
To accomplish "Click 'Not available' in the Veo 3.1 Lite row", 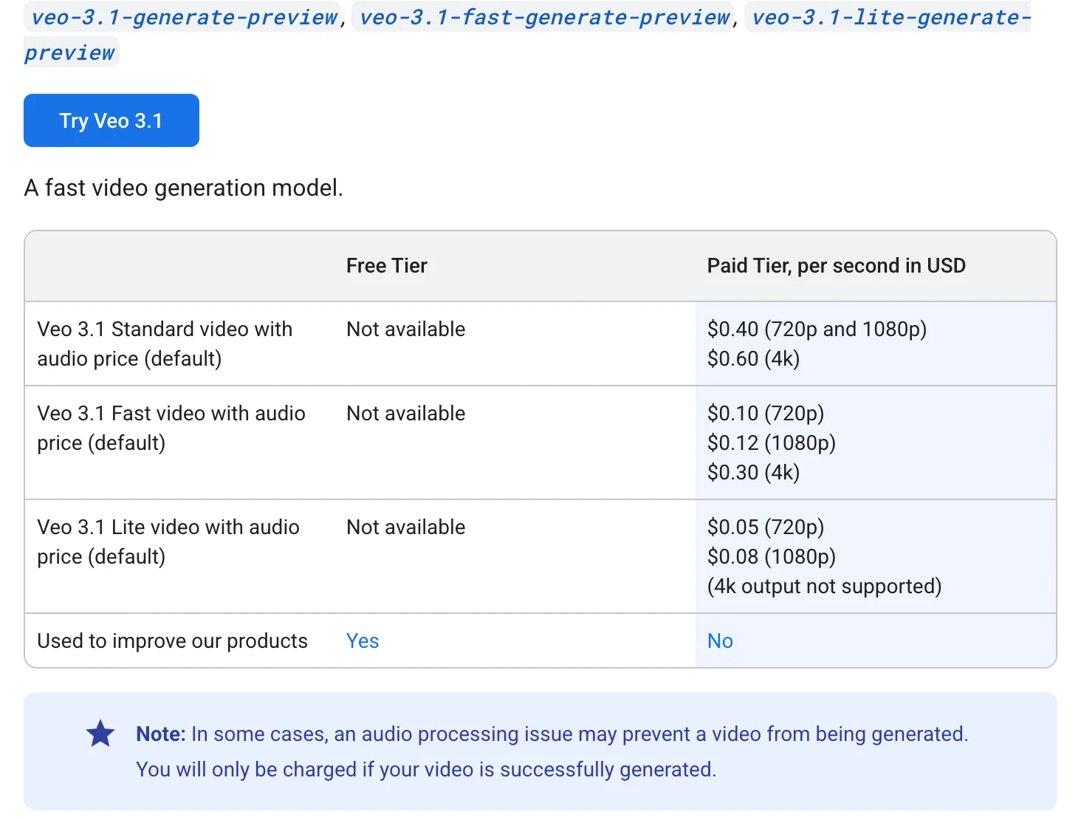I will tap(406, 527).
